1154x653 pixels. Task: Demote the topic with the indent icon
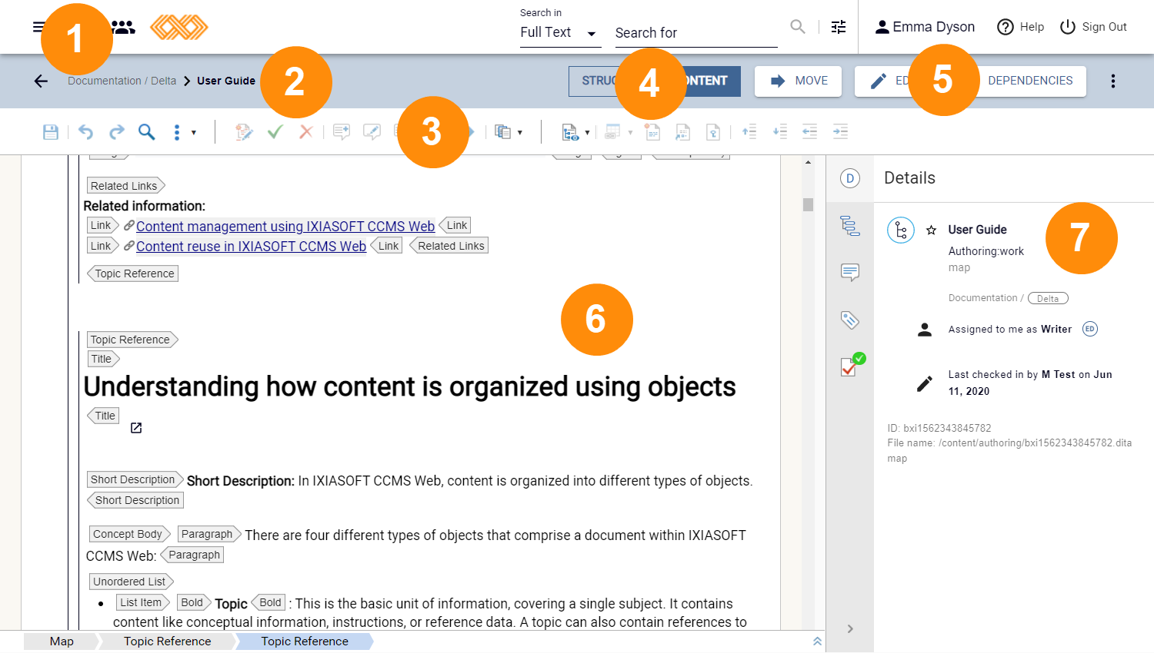840,132
